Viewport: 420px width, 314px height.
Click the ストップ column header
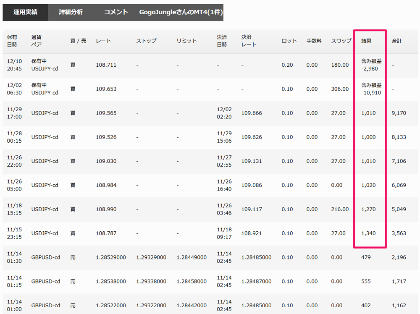[x=146, y=41]
